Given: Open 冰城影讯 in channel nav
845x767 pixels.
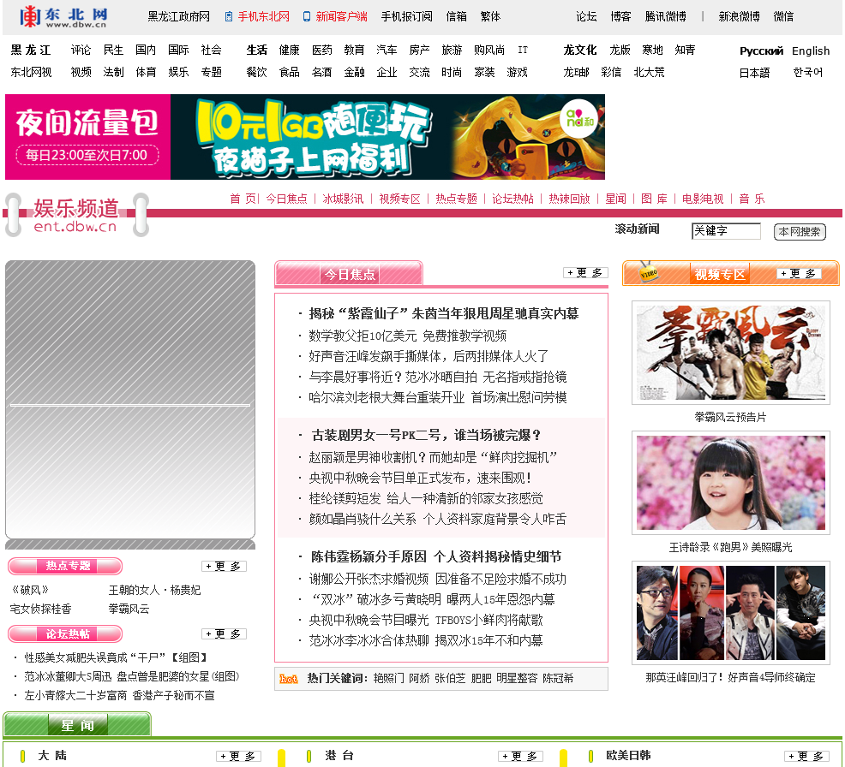Looking at the screenshot, I should click(x=344, y=199).
